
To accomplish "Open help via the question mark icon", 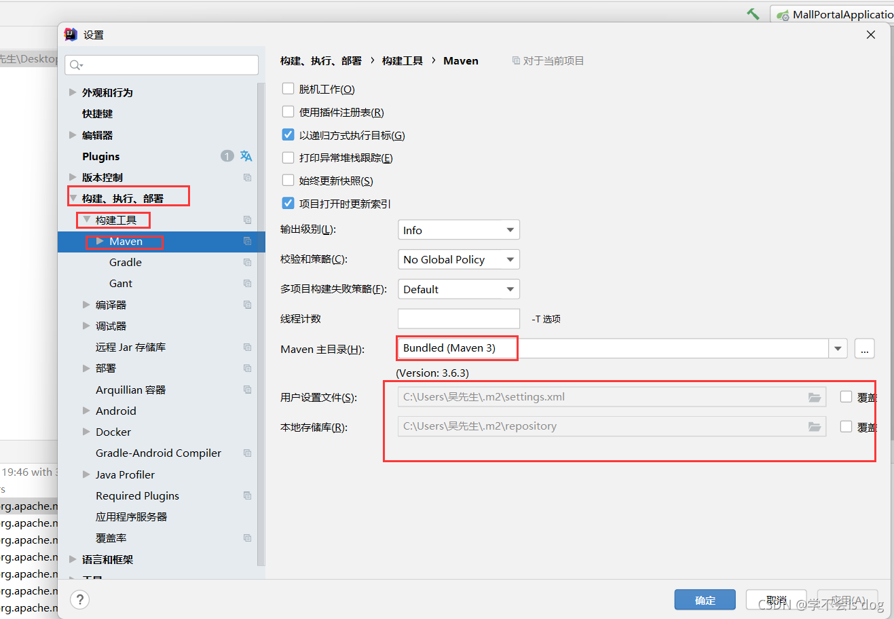I will pyautogui.click(x=79, y=599).
